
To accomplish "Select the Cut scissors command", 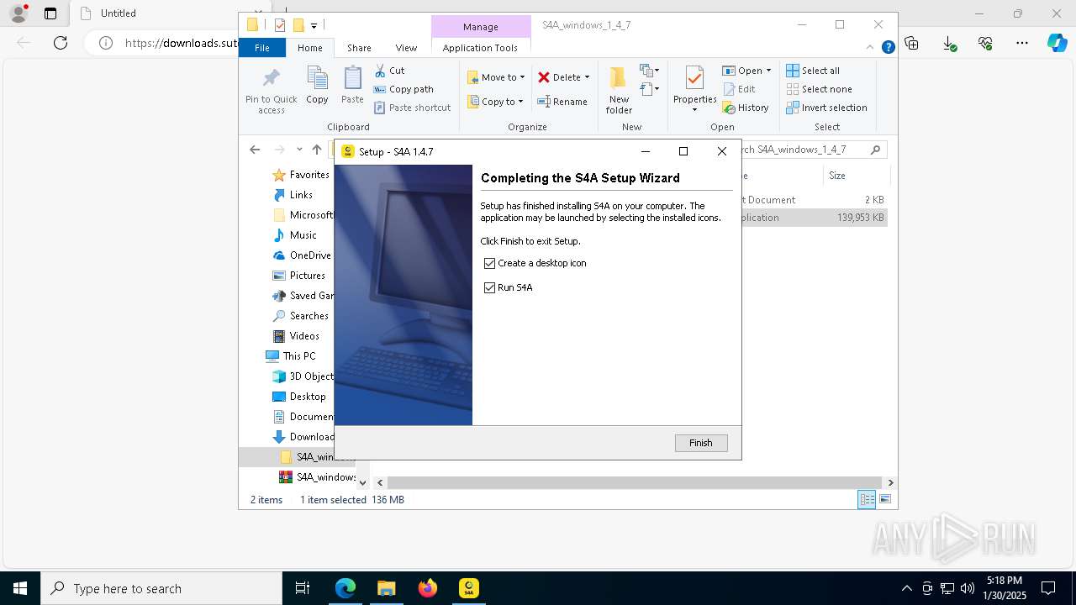I will [x=389, y=71].
